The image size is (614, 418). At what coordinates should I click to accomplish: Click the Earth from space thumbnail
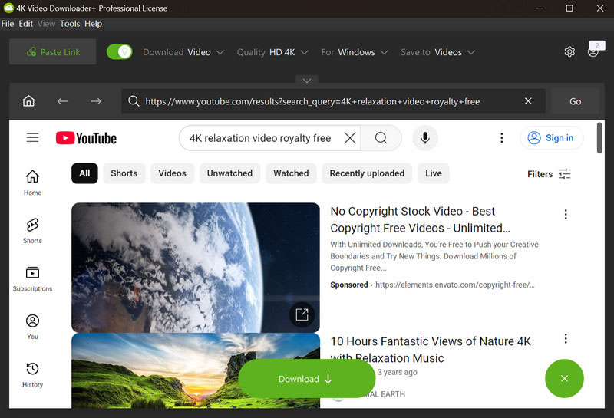tap(196, 268)
